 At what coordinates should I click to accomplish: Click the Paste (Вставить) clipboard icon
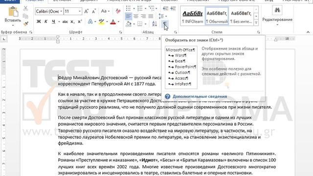13,12
